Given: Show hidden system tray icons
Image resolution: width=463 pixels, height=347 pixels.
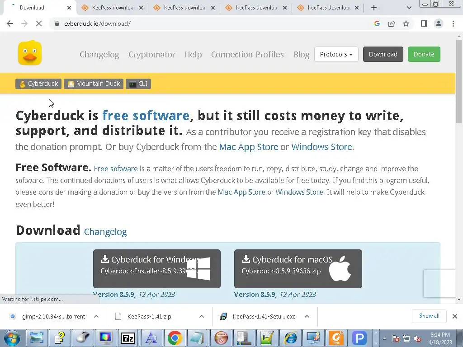Looking at the screenshot, I should (384, 339).
